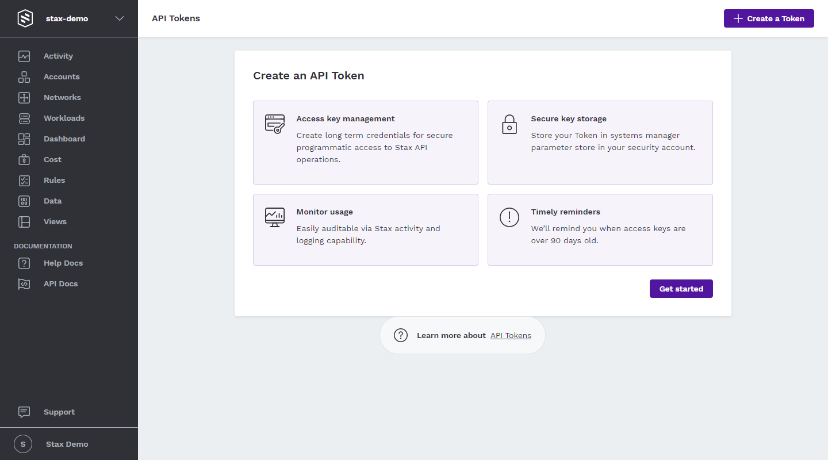Click the Stax Demo user name
The image size is (828, 460).
tap(67, 444)
